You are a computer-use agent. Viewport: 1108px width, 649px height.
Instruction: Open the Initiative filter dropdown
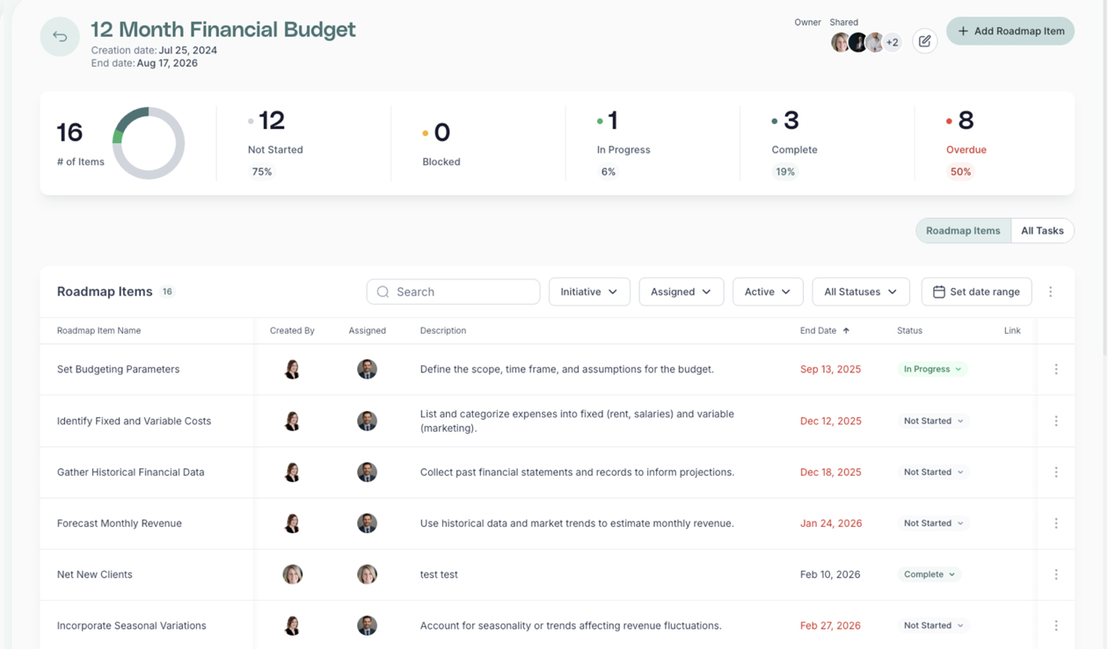[x=589, y=292]
